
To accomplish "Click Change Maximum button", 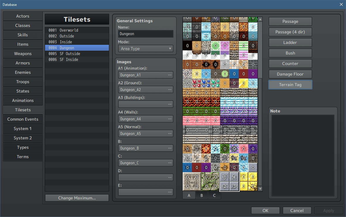I will [77, 198].
